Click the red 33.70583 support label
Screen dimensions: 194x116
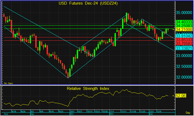click(x=184, y=43)
